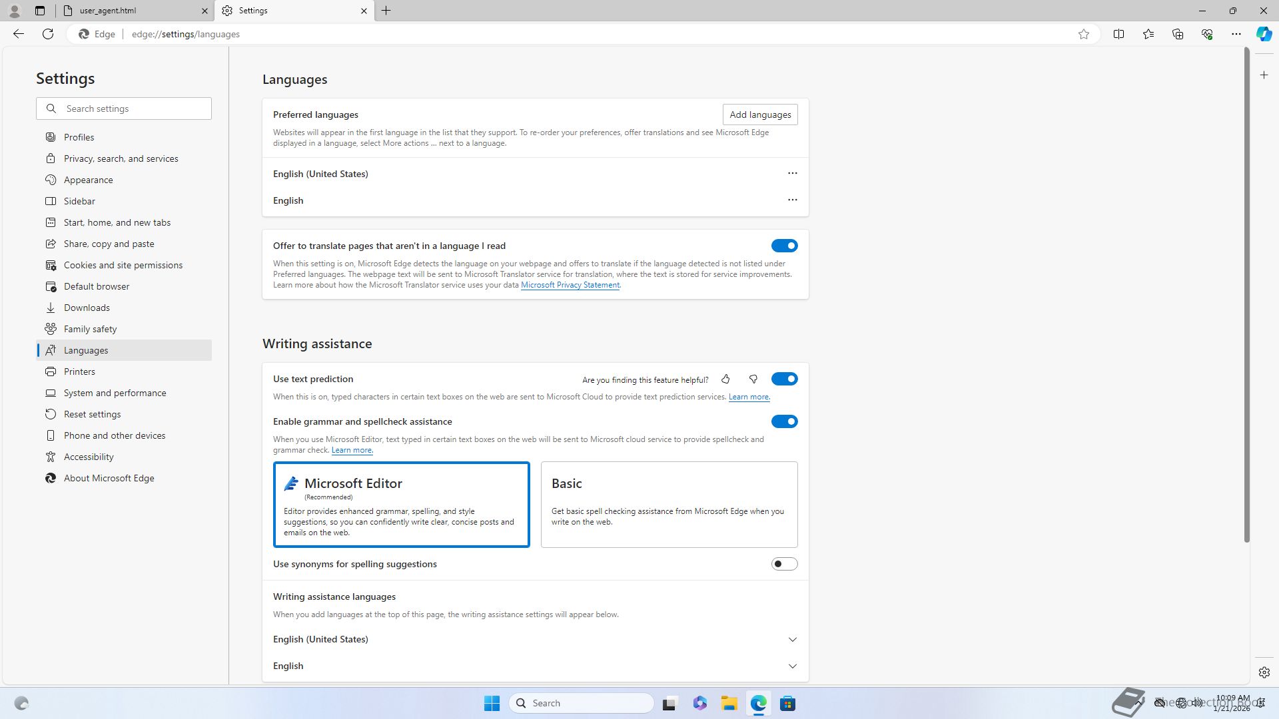Add this page to favorites star
Viewport: 1279px width, 719px height.
click(x=1084, y=34)
